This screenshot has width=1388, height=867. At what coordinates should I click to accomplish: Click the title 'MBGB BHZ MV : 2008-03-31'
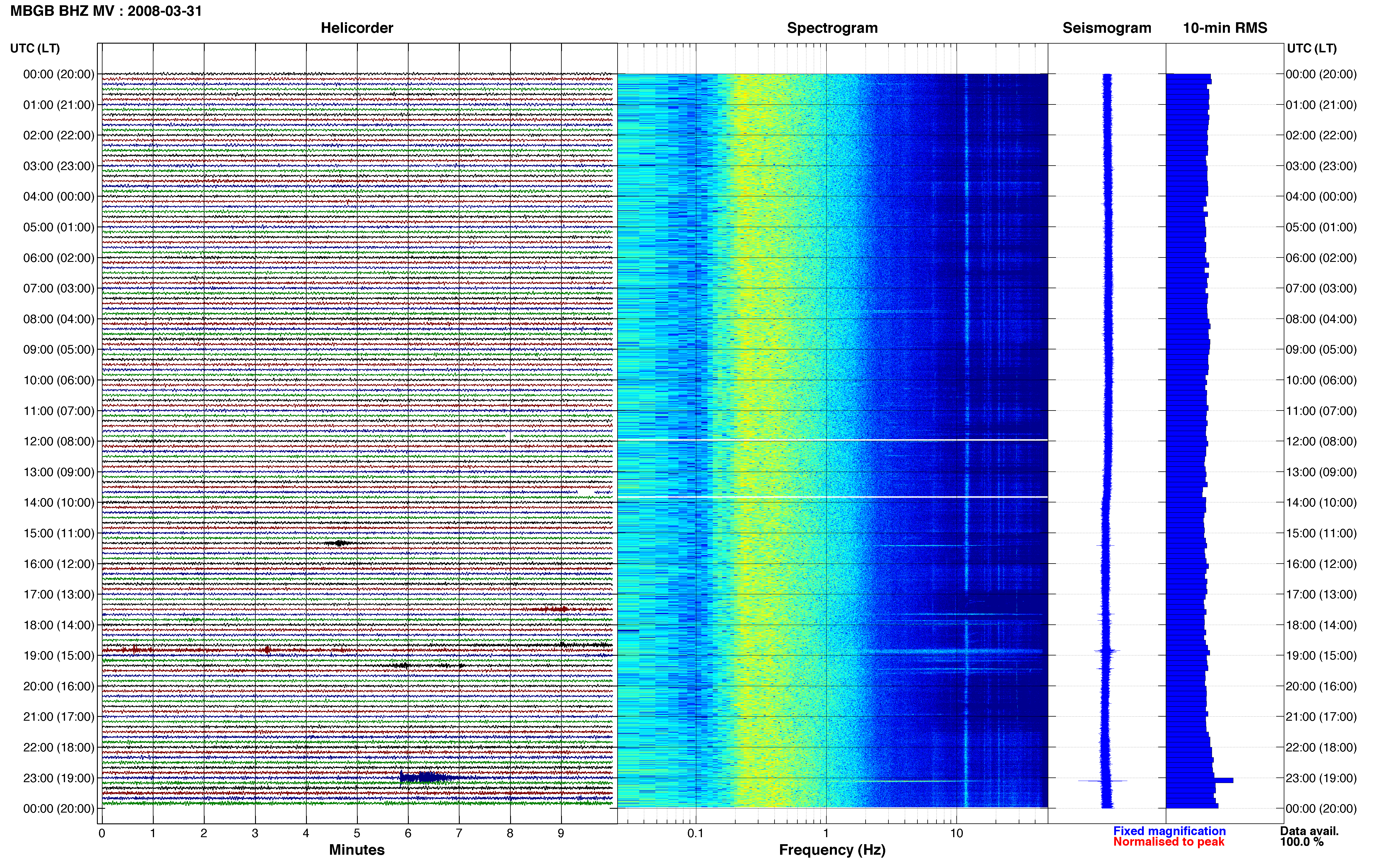(x=106, y=11)
